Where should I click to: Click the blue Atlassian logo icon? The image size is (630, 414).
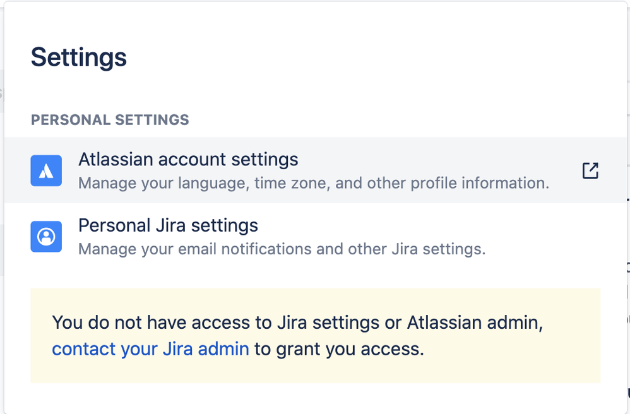pos(46,170)
